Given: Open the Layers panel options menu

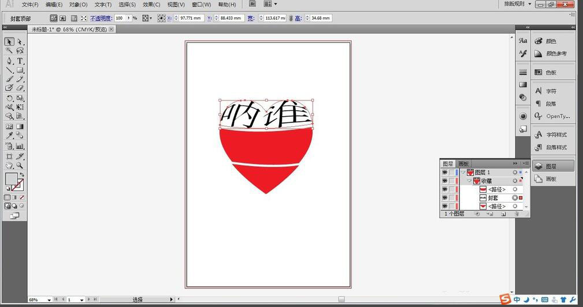Looking at the screenshot, I should click(526, 163).
